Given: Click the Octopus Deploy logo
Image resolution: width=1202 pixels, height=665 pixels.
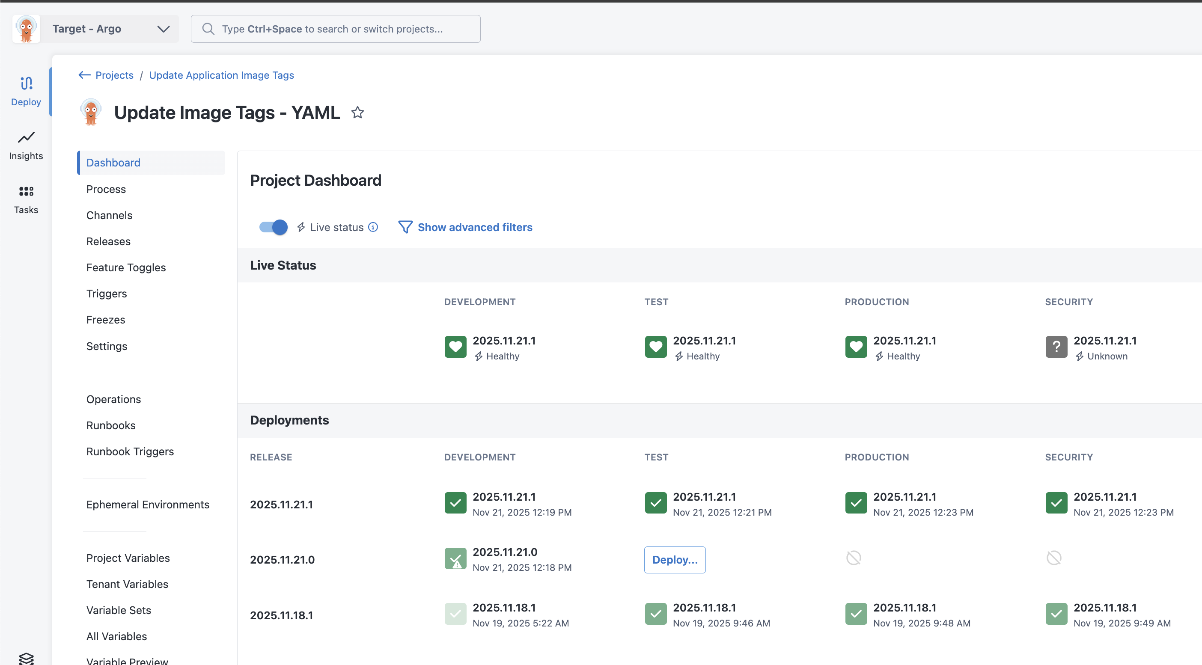Looking at the screenshot, I should [26, 28].
